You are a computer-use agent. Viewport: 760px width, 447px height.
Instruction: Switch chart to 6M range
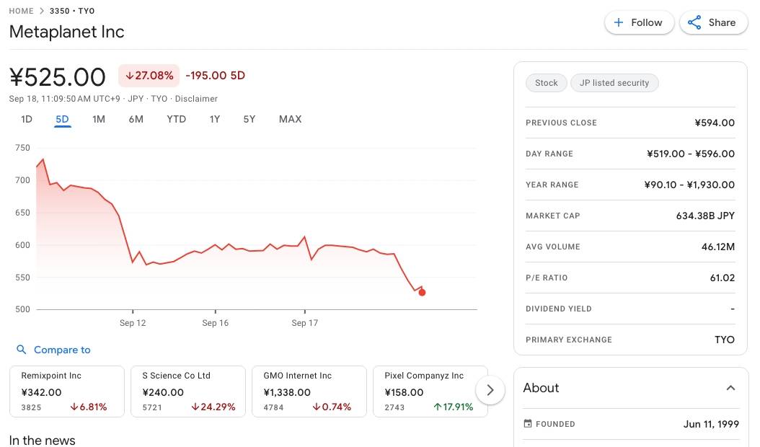tap(136, 119)
